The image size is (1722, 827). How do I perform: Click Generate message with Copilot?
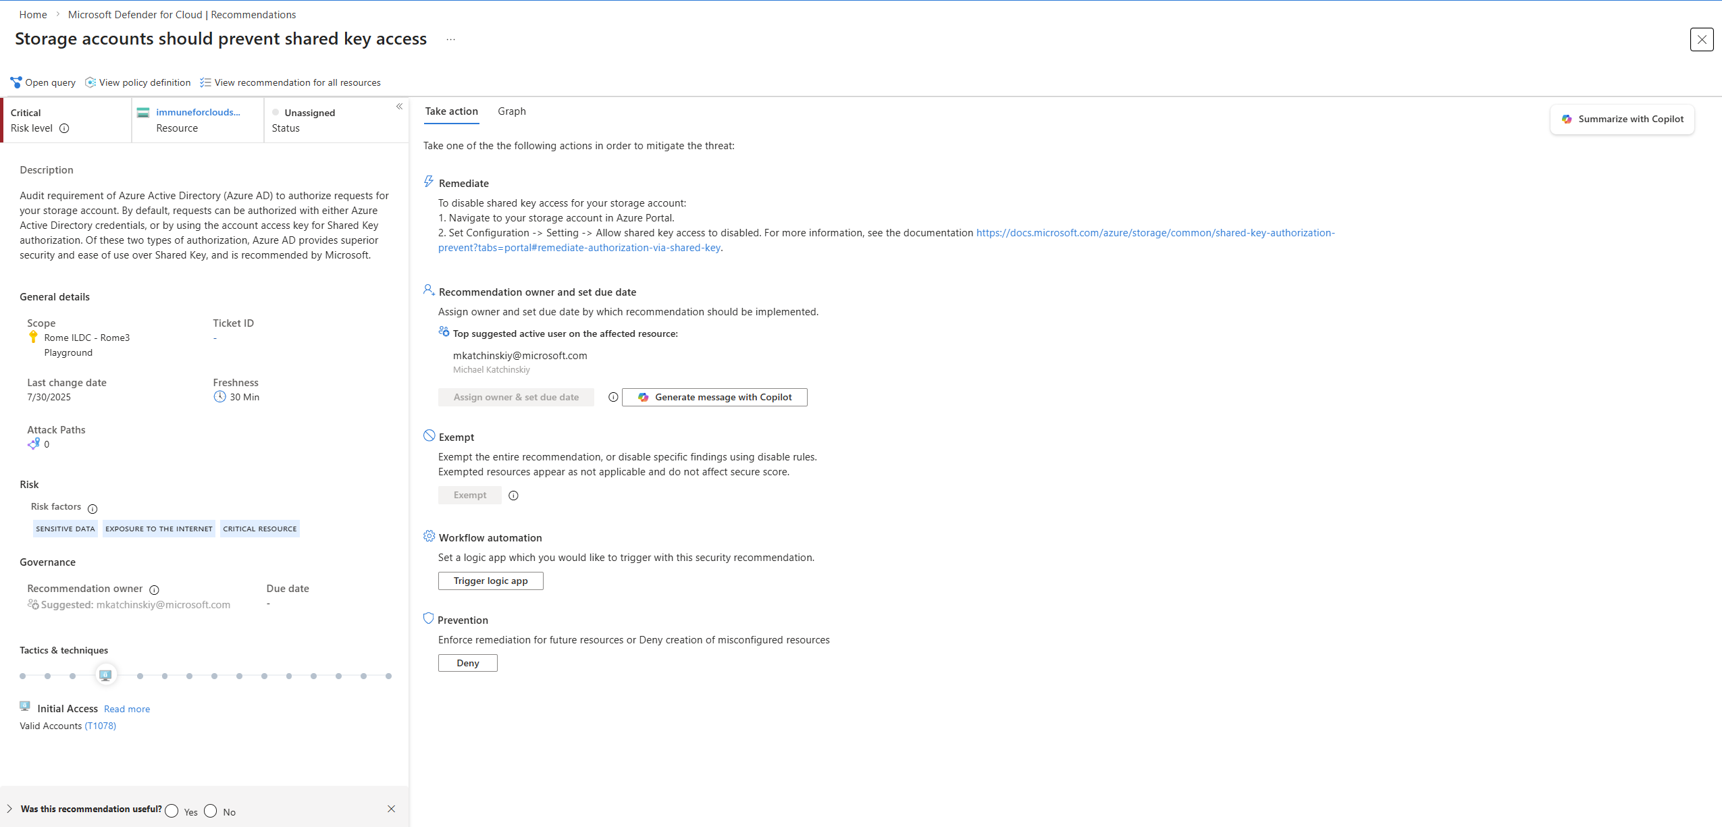tap(714, 397)
